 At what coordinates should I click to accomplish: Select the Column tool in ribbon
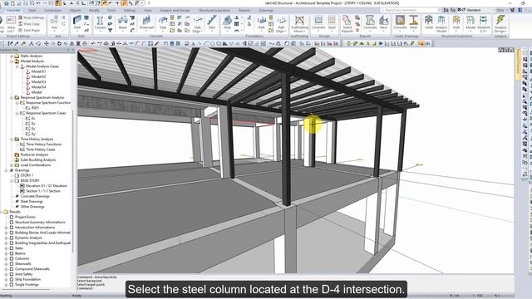pyautogui.click(x=100, y=22)
